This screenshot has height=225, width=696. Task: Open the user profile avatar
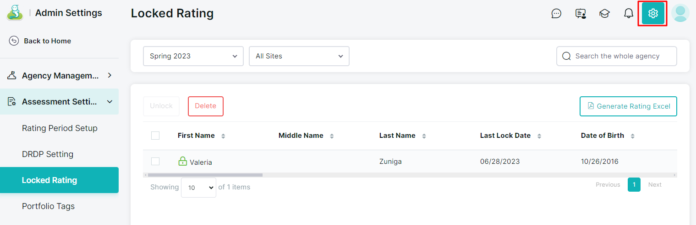tap(680, 13)
